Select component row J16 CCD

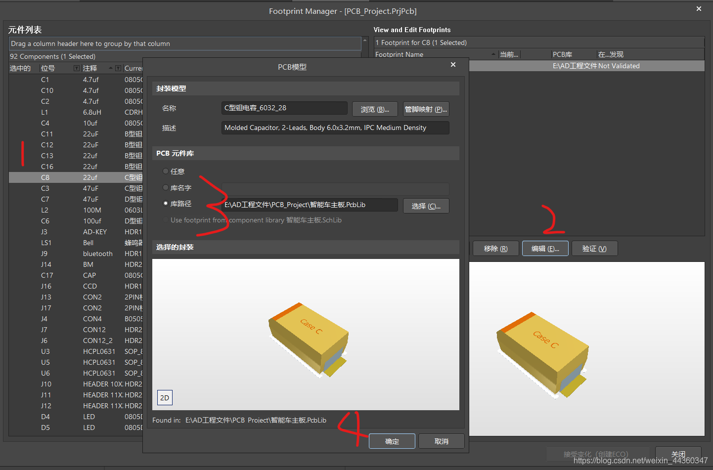pyautogui.click(x=76, y=286)
